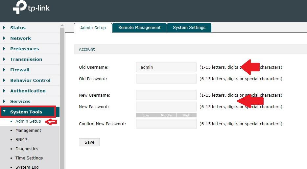Click the Middle password strength segment
307x169 pixels.
coord(166,115)
